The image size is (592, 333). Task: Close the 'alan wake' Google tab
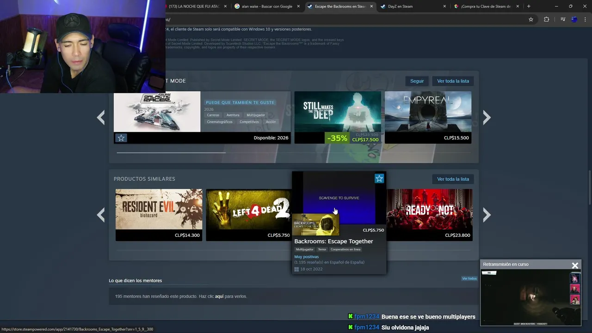pyautogui.click(x=298, y=6)
